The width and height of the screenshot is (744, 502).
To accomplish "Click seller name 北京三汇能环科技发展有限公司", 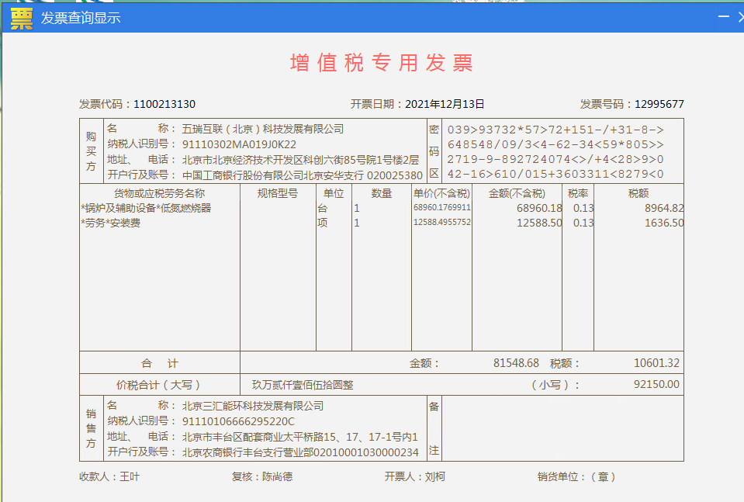I will point(253,406).
